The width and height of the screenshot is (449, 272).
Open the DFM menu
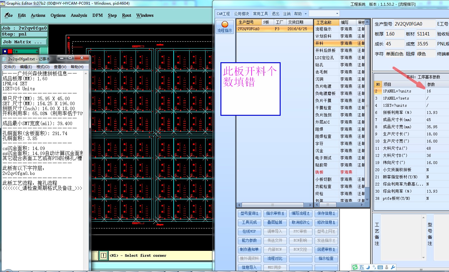coord(98,15)
